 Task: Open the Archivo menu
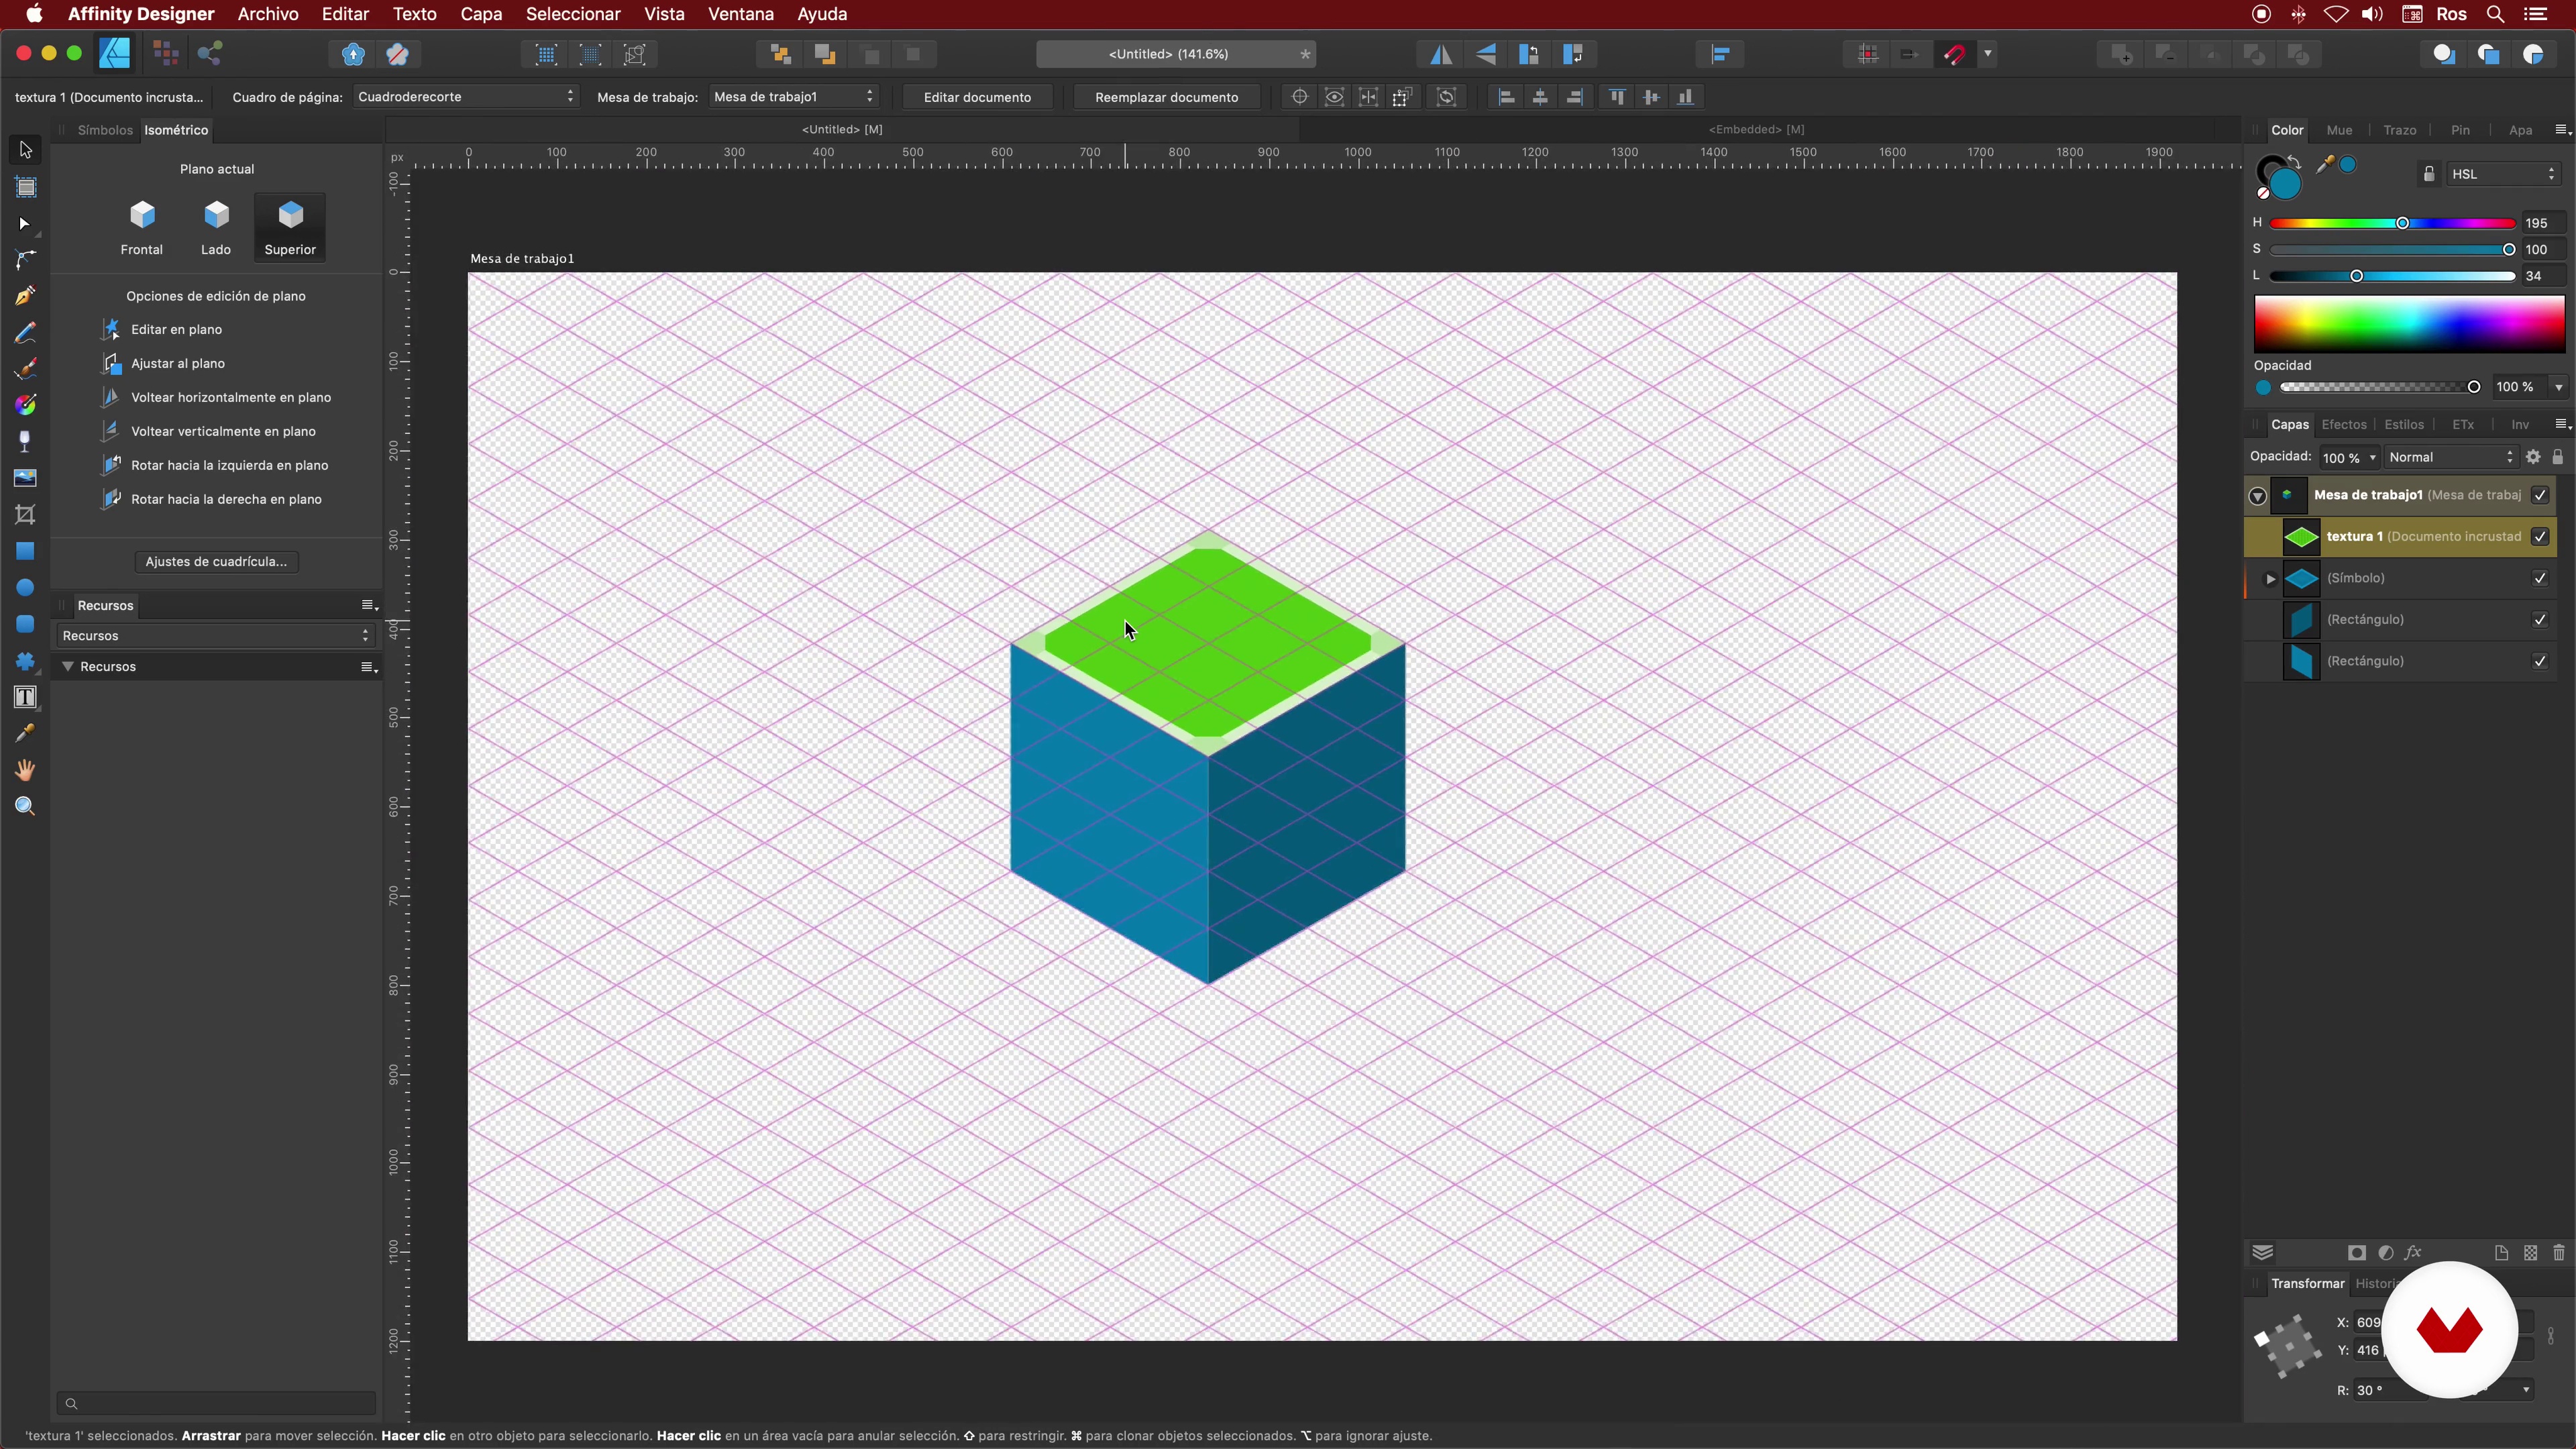coord(268,14)
